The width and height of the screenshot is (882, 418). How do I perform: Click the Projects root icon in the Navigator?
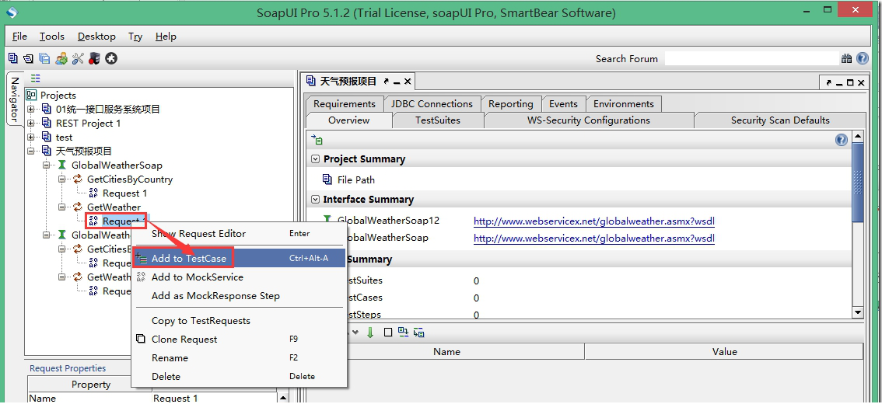(31, 95)
